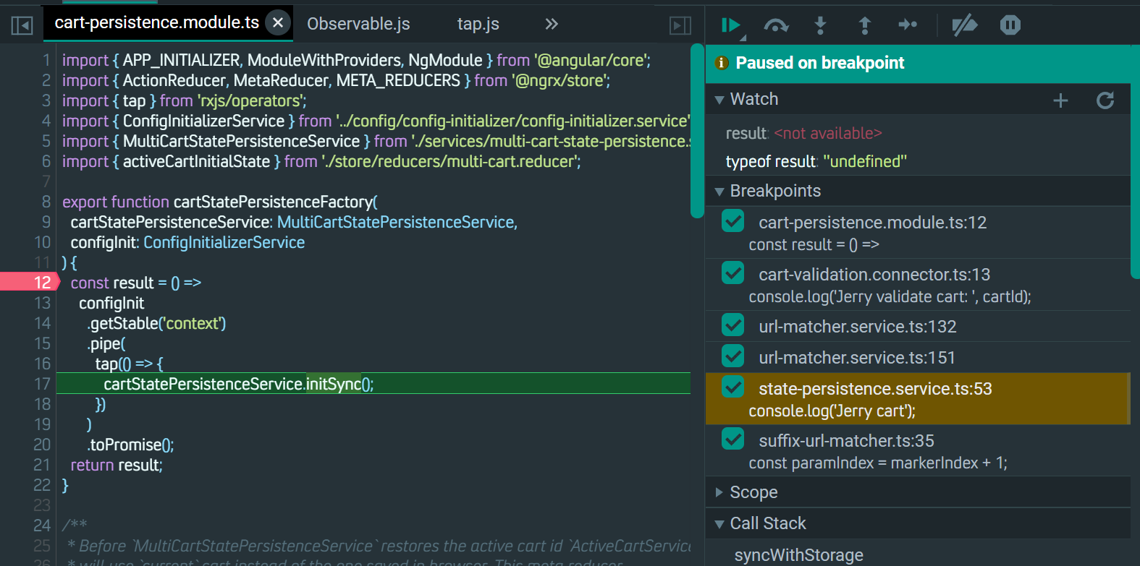Step into next function call
Viewport: 1140px width, 566px height.
coord(820,25)
